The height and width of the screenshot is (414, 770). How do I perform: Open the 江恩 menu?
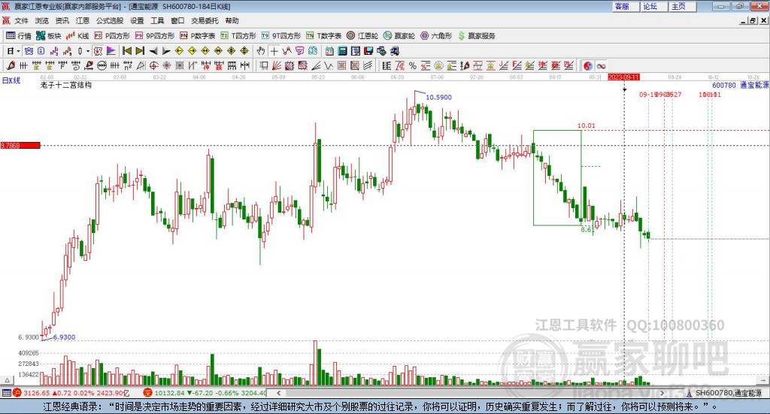click(83, 20)
